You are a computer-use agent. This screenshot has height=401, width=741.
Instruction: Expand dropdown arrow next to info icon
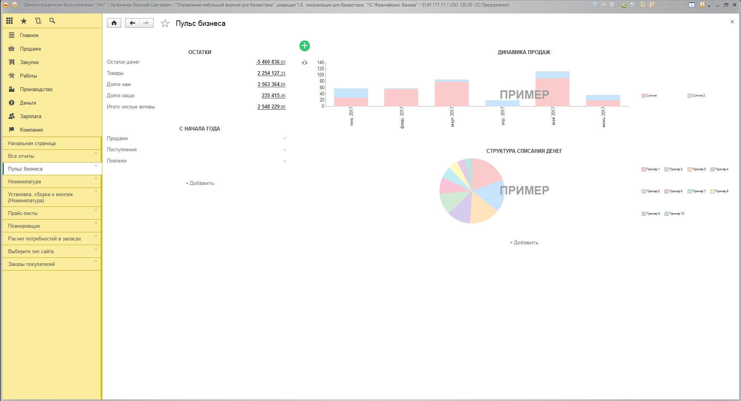tap(709, 6)
